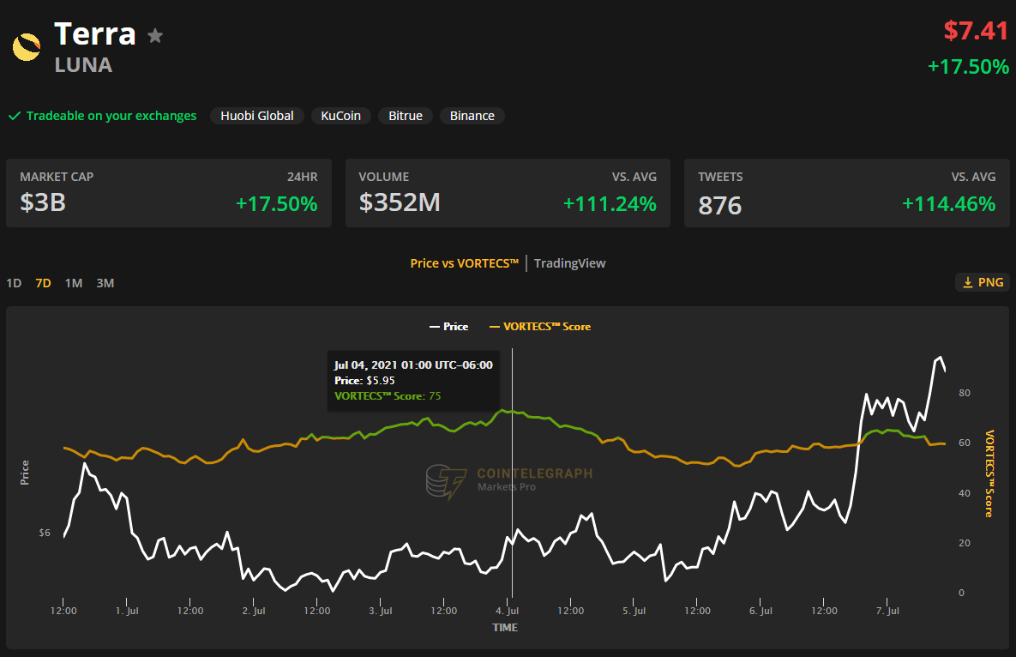Click the 4. Jul marker on time axis
Image resolution: width=1016 pixels, height=657 pixels.
(x=508, y=611)
